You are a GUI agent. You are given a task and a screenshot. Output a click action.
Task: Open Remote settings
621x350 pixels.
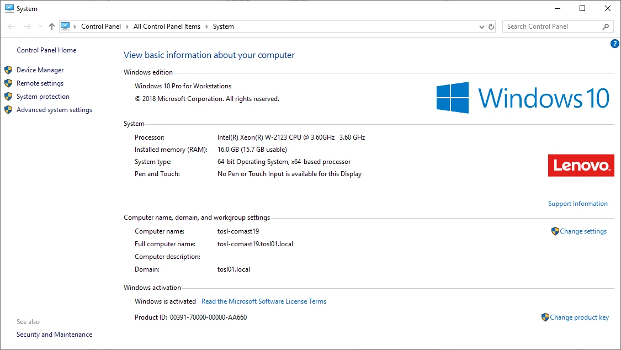click(x=40, y=83)
